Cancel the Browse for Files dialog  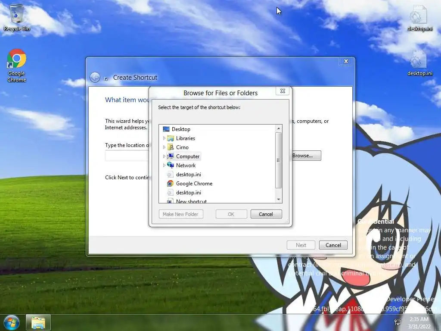point(266,214)
